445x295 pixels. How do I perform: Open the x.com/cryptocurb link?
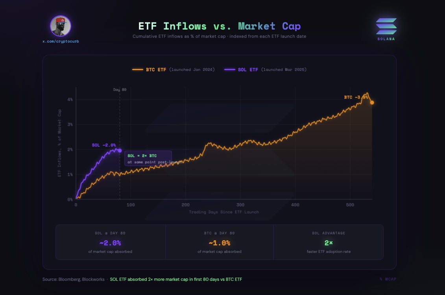pyautogui.click(x=61, y=41)
